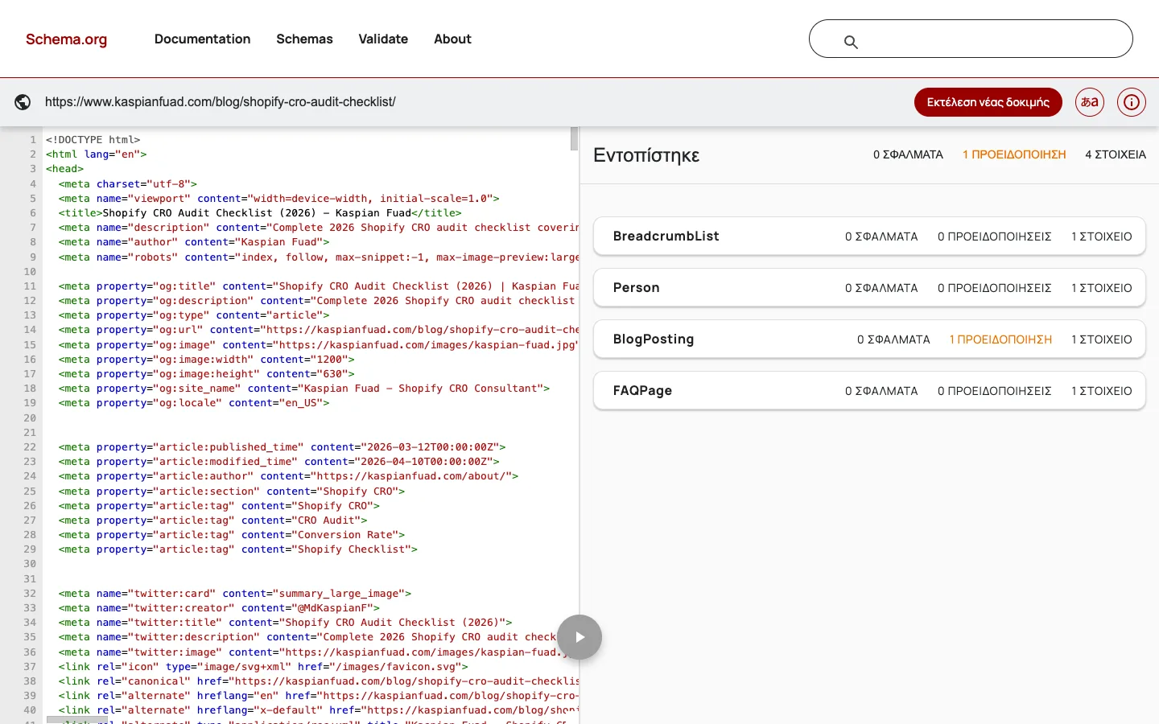Expand the FAQPage result row
The width and height of the screenshot is (1159, 724).
point(869,390)
